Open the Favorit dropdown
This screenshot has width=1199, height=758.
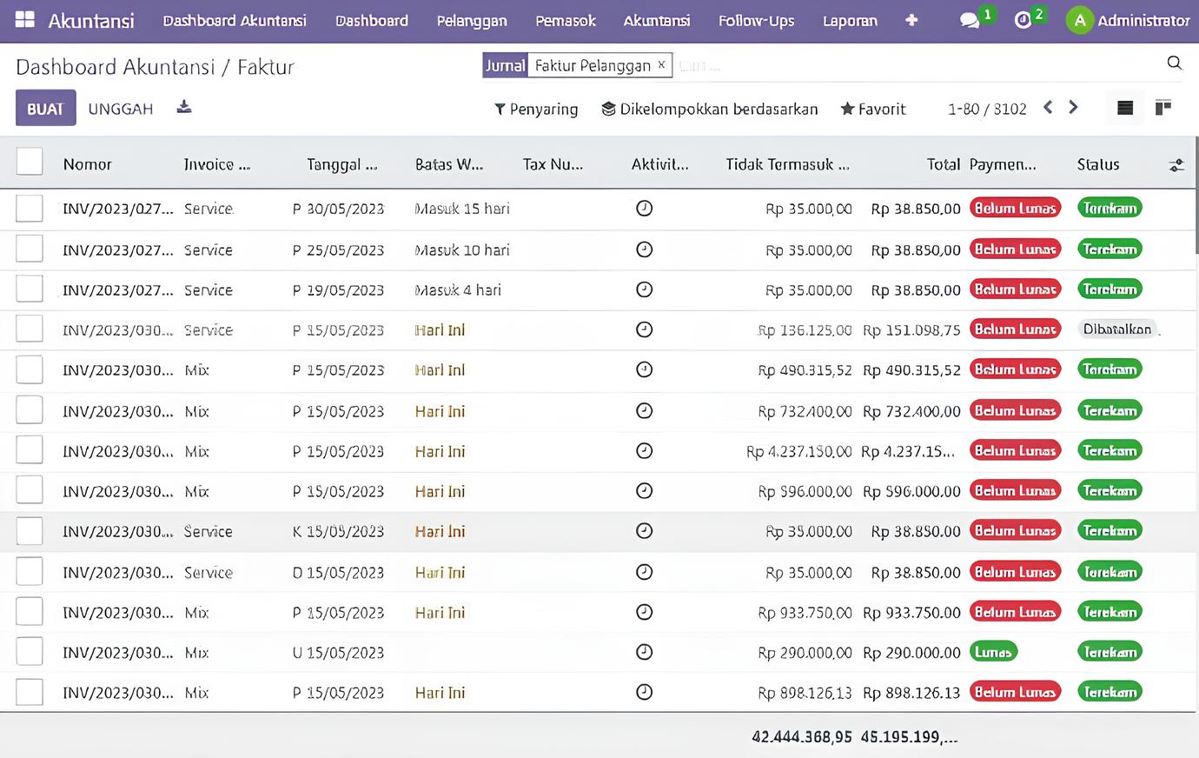tap(873, 109)
